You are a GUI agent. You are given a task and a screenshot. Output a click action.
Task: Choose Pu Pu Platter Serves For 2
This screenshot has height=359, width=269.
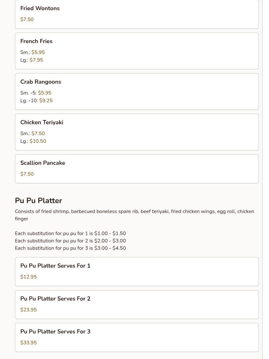click(x=55, y=299)
